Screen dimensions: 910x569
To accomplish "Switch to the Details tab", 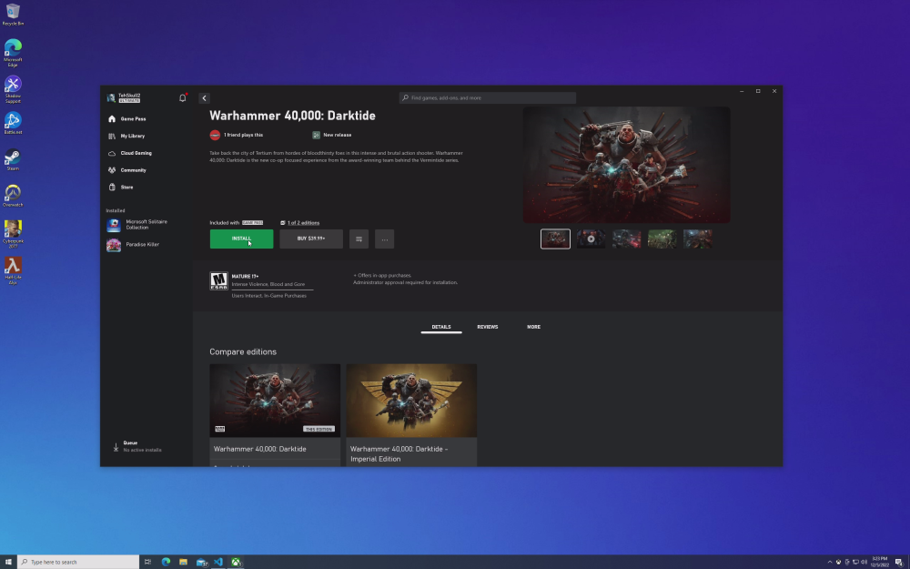I will click(x=441, y=327).
